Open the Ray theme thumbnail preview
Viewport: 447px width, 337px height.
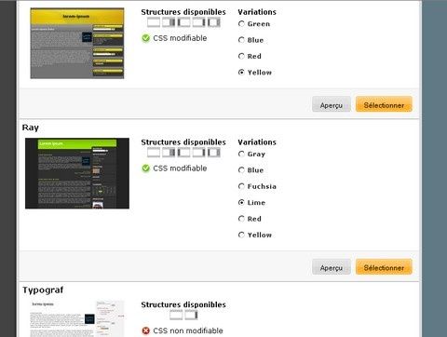point(77,173)
